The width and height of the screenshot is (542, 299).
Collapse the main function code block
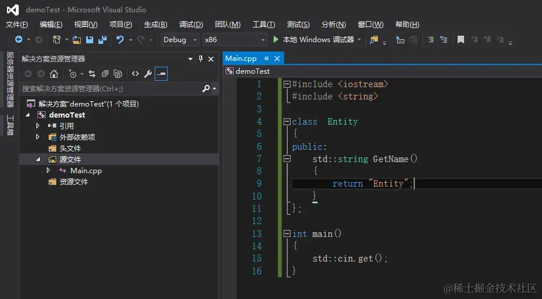tap(287, 233)
